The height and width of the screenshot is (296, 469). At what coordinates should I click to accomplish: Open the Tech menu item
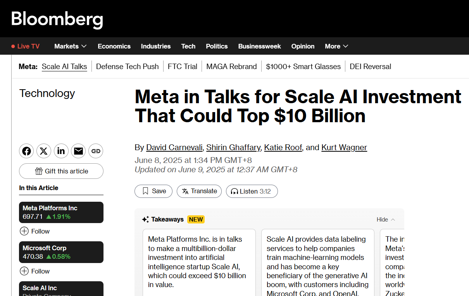click(x=188, y=46)
